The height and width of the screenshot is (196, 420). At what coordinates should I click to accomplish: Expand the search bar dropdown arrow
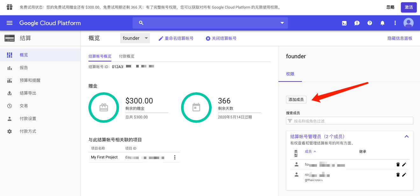coord(282,23)
